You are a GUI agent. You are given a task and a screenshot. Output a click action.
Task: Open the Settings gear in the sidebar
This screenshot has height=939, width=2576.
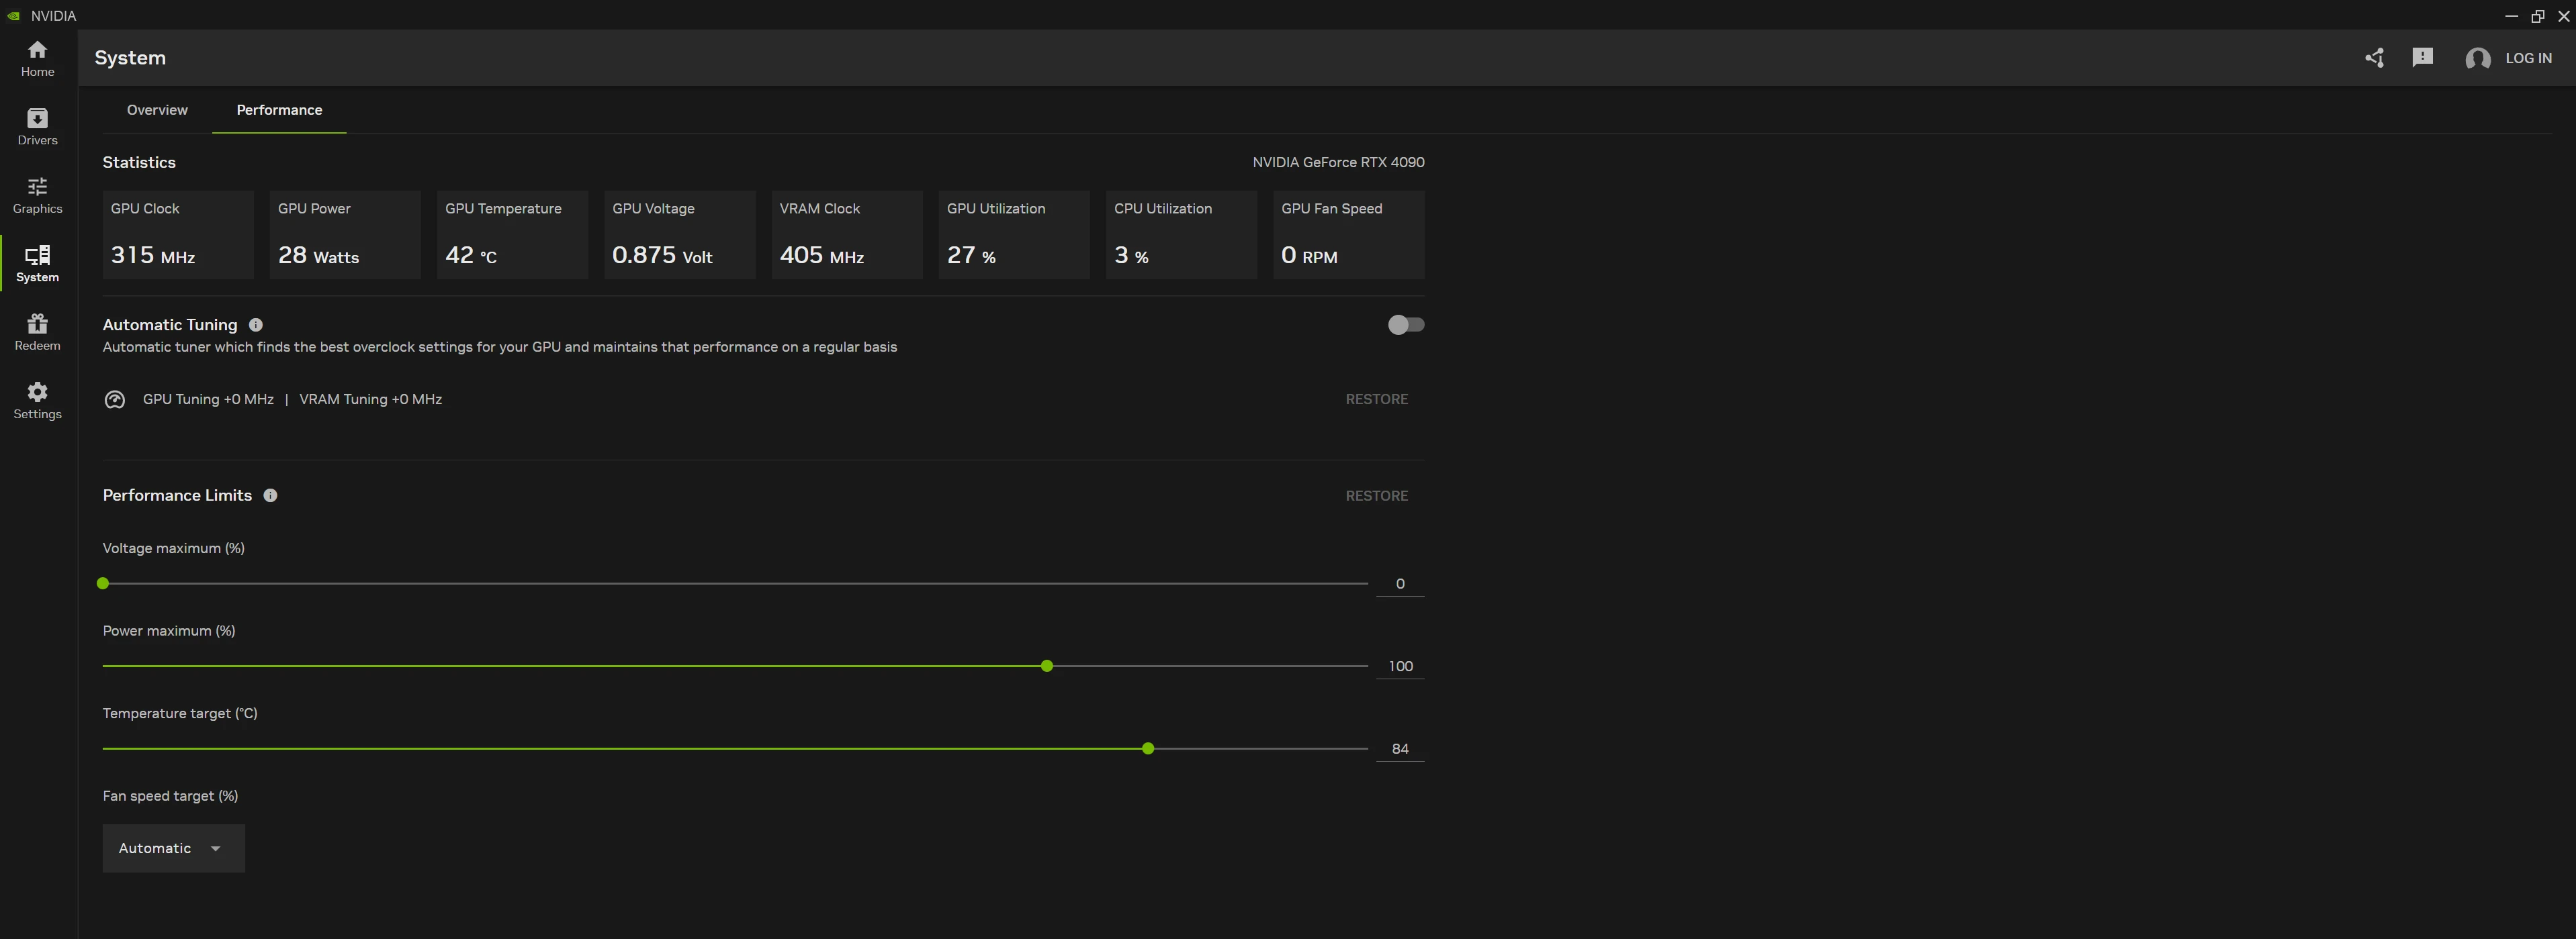point(37,401)
